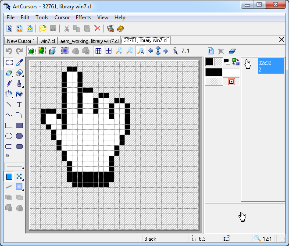289x246 pixels.
Task: Select the rectangular selection tool
Action: (9, 63)
